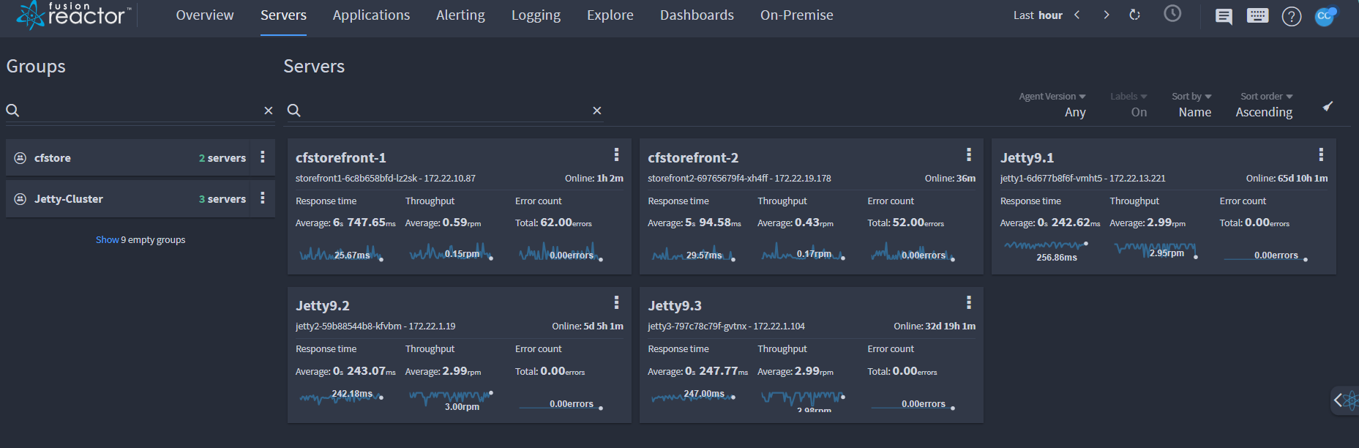Go to the Overview tab
This screenshot has width=1359, height=448.
tap(205, 15)
